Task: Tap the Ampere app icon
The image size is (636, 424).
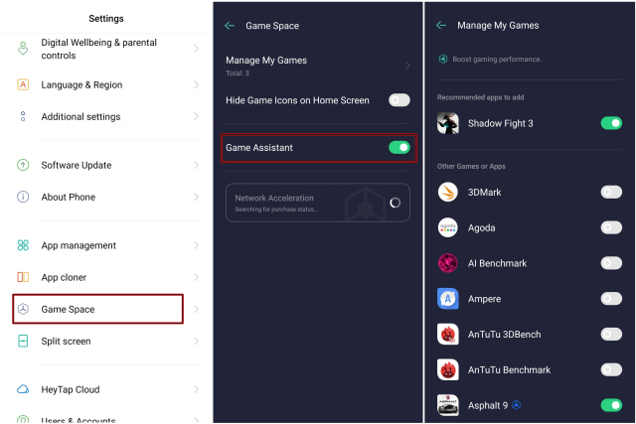Action: [448, 299]
